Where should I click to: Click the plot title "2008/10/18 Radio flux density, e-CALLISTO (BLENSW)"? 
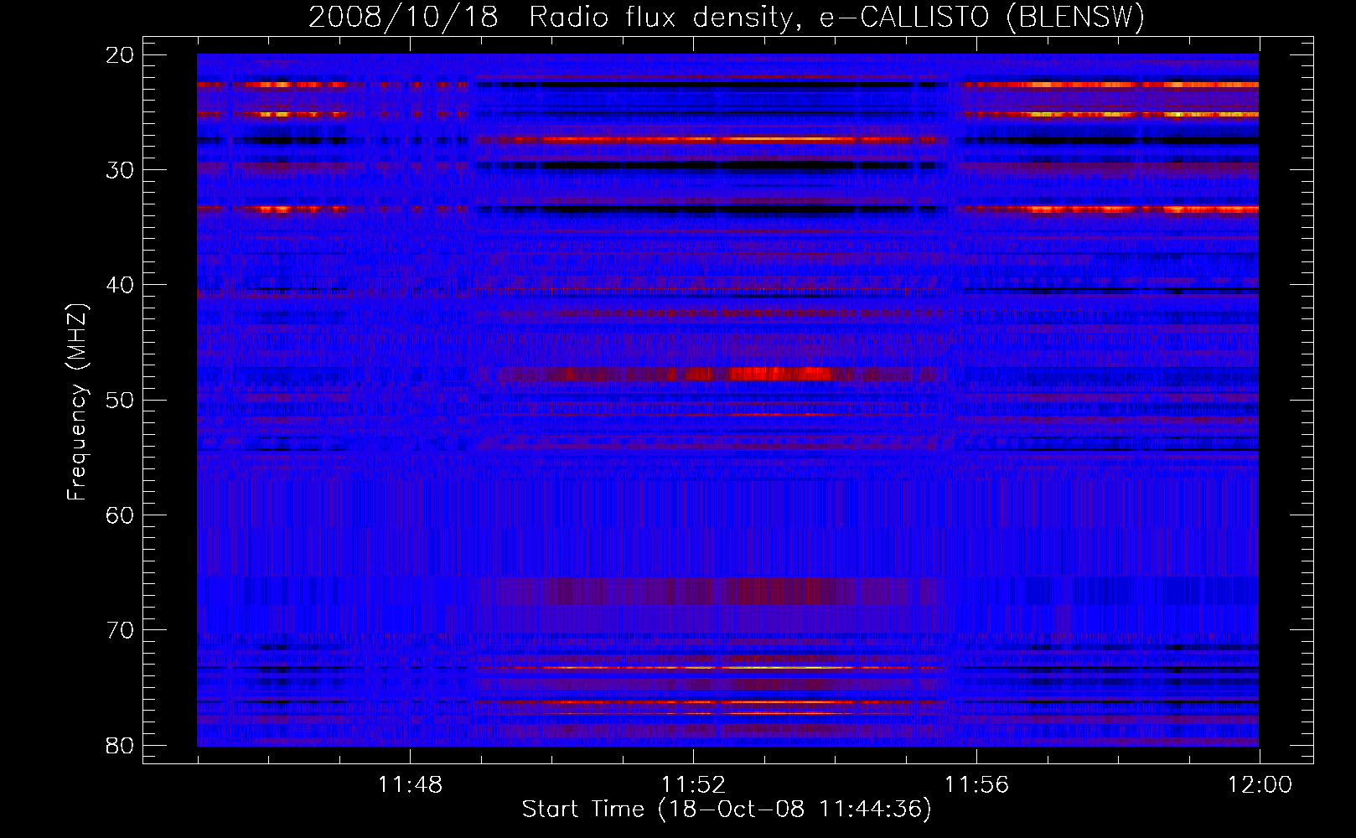(727, 18)
